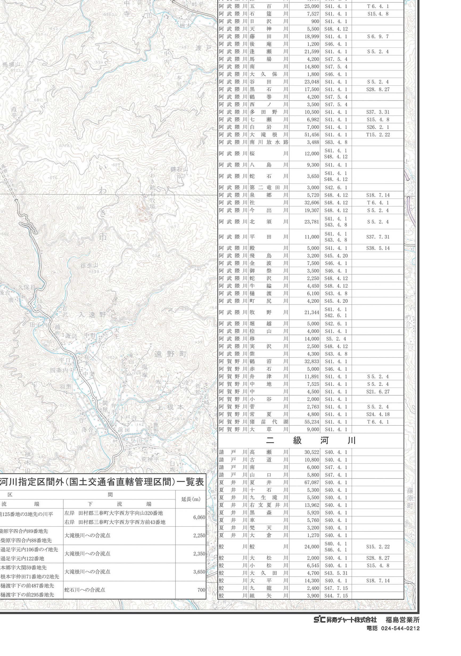Image resolution: width=461 pixels, height=656 pixels.
Task: Click the 延長(m) column header
Action: tap(191, 499)
